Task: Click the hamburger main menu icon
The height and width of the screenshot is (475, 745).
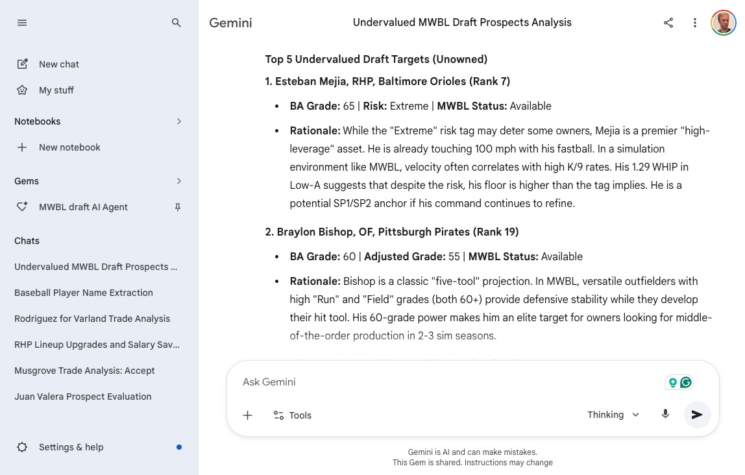Action: click(22, 23)
